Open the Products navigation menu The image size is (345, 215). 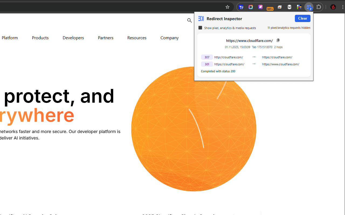pyautogui.click(x=40, y=38)
